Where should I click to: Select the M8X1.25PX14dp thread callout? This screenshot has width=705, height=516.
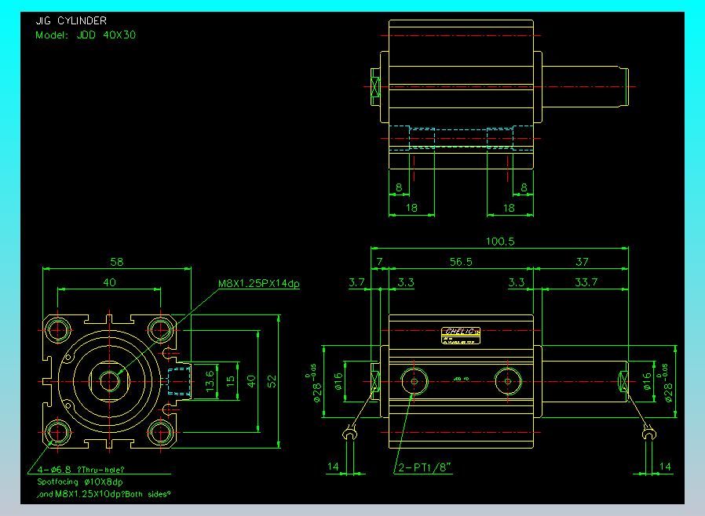[x=258, y=284]
